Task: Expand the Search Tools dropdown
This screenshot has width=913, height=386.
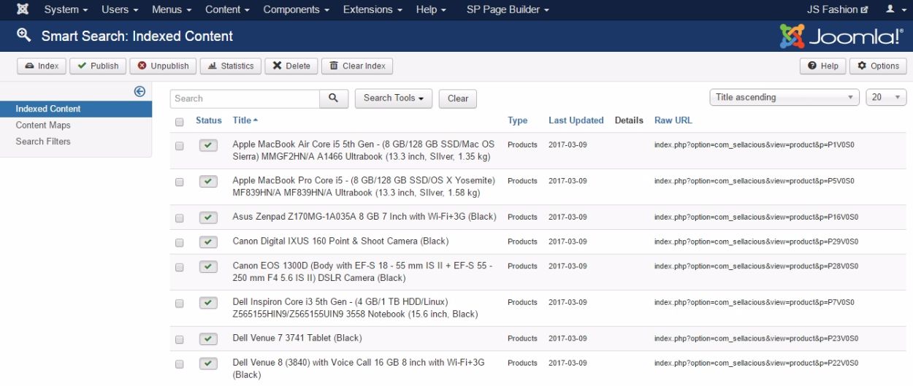Action: [394, 99]
